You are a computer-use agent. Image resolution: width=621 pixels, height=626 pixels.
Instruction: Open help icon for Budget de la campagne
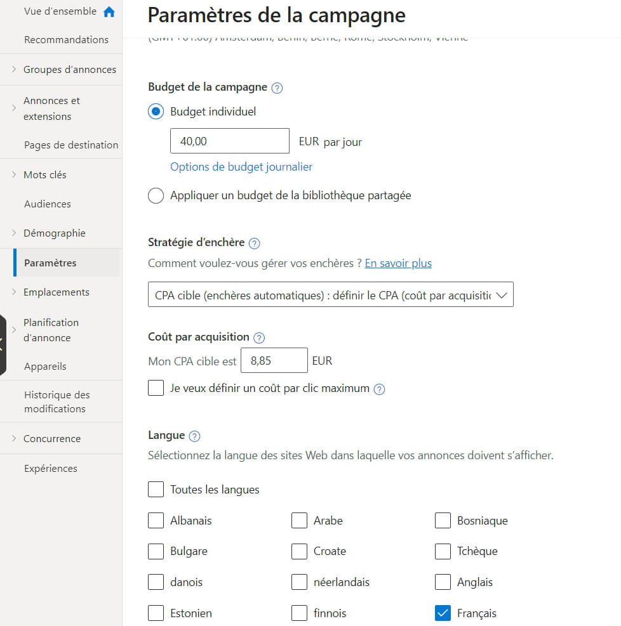click(277, 88)
